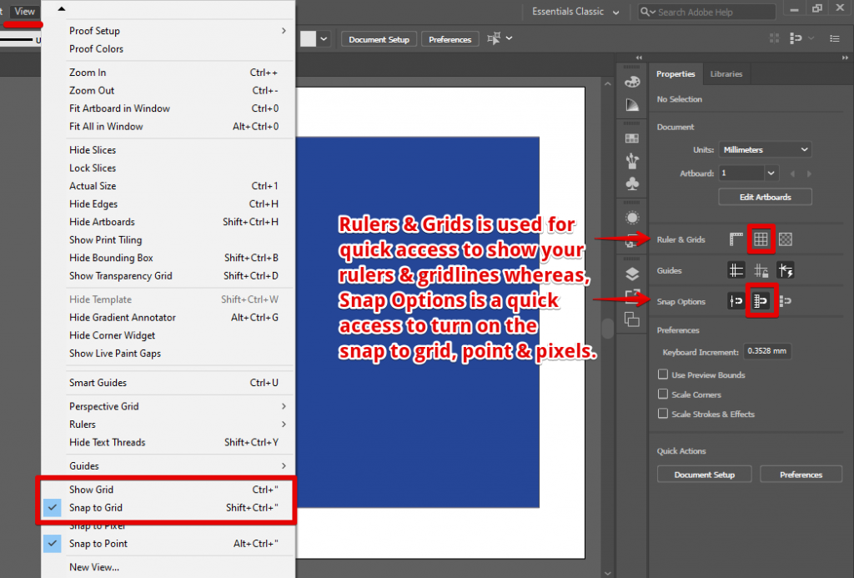
Task: Click inside the Search Adobe Help field
Action: click(x=706, y=11)
